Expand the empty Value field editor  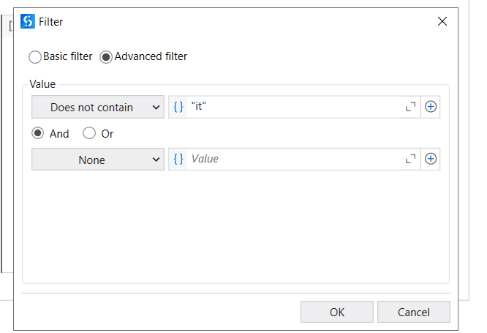[410, 159]
